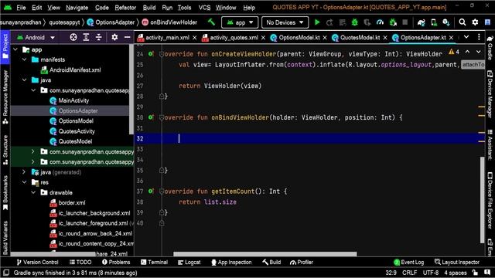Viewport: 495px width, 278px height.
Task: Open Project panel options gear
Action: [114, 37]
